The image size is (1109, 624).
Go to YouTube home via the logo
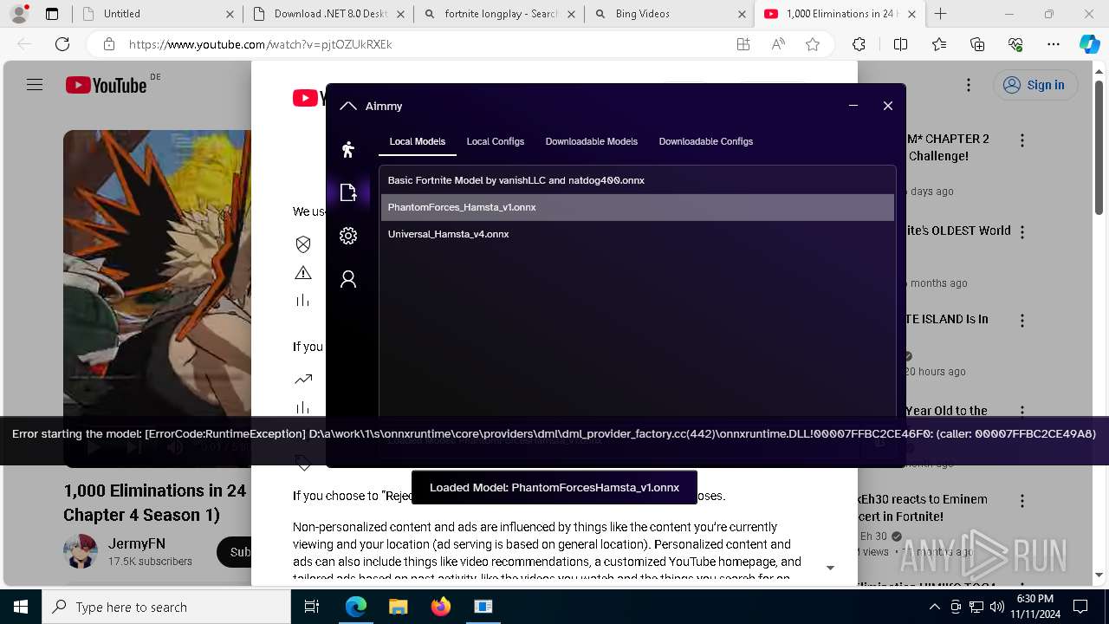pyautogui.click(x=107, y=85)
